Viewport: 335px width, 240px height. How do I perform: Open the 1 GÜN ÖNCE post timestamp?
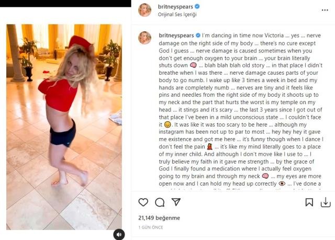tap(151, 227)
